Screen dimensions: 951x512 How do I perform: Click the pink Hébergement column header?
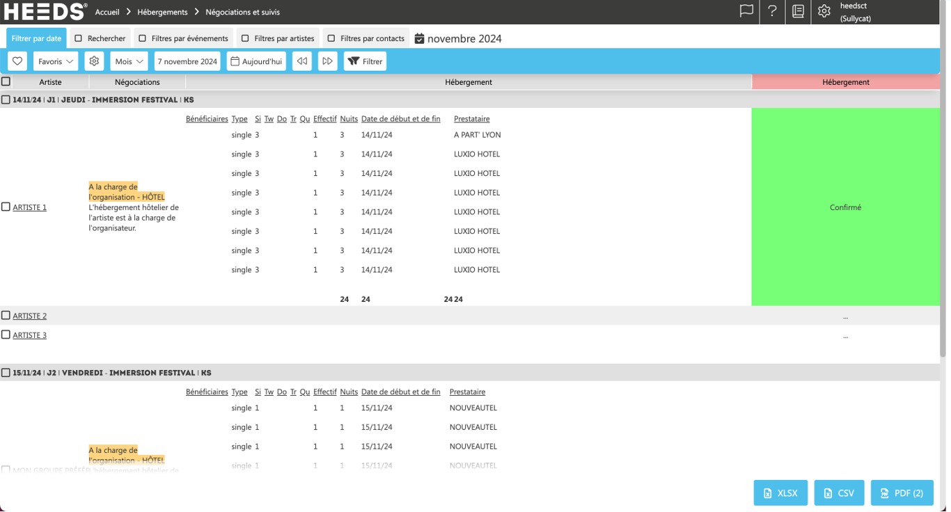[x=845, y=82]
